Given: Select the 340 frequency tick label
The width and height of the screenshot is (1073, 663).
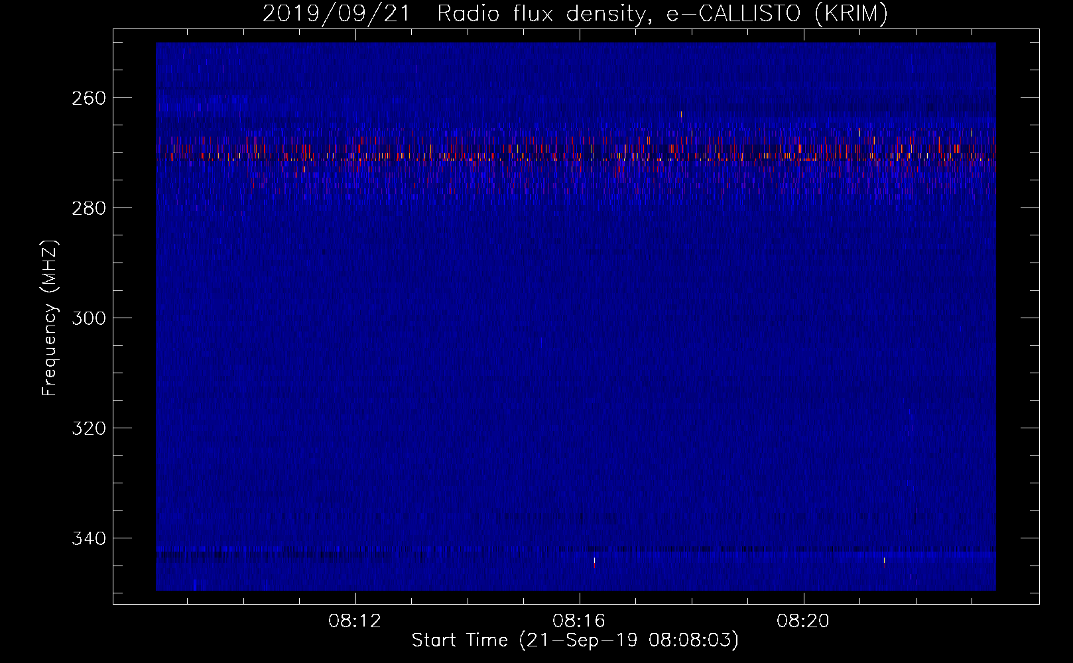Looking at the screenshot, I should pos(88,538).
